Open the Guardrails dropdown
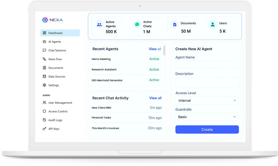The image size is (278, 166). (207, 117)
